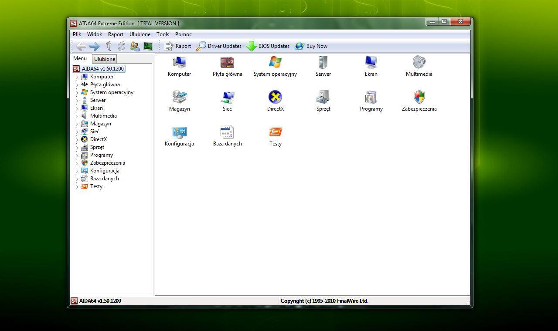This screenshot has height=331, width=558.
Task: Open the Raport menu
Action: tap(116, 34)
